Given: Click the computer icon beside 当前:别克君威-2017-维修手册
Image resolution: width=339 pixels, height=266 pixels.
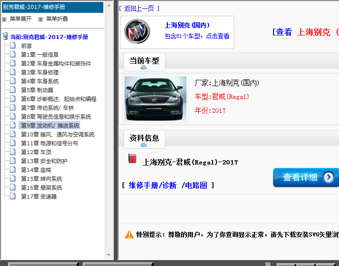Looking at the screenshot, I should pyautogui.click(x=5, y=36).
